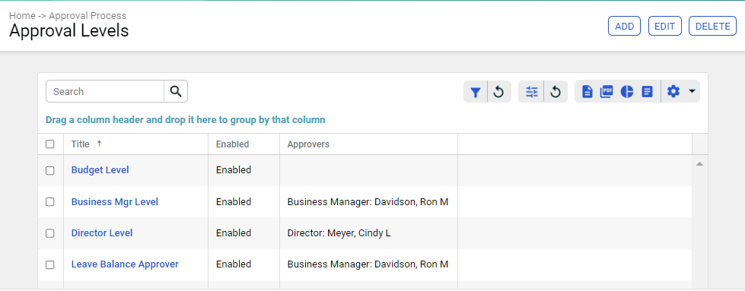The height and width of the screenshot is (291, 745).
Task: Select approver cell in Business Mgr Level row
Action: tap(369, 202)
